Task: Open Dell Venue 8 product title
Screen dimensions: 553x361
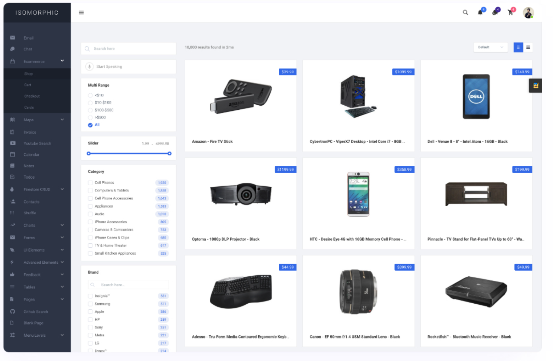Action: pyautogui.click(x=467, y=142)
